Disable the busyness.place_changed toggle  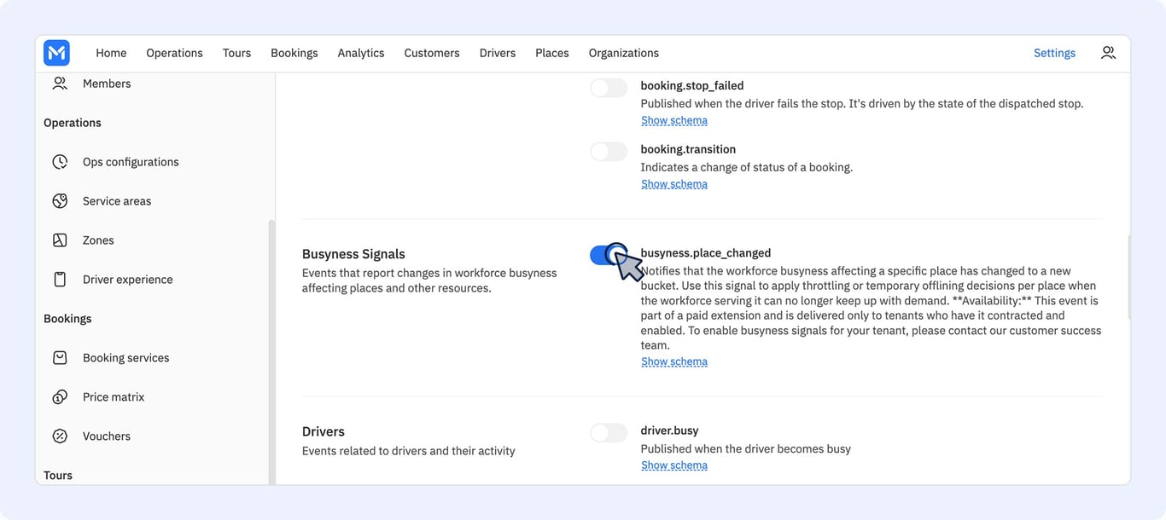coord(609,255)
